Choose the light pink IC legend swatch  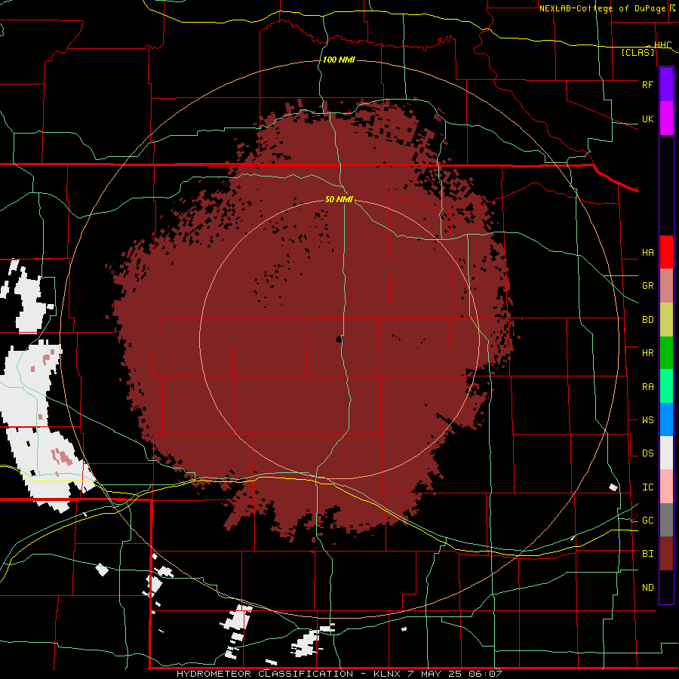666,487
